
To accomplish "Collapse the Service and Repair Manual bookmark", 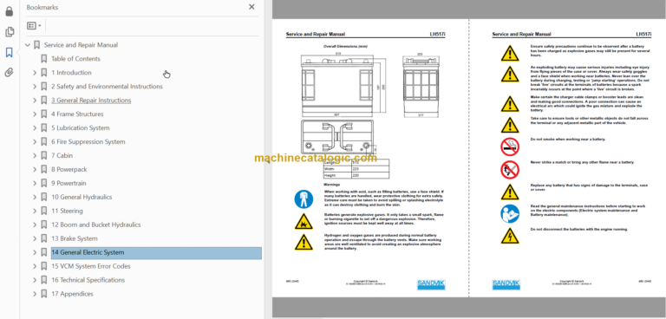I will click(x=28, y=45).
